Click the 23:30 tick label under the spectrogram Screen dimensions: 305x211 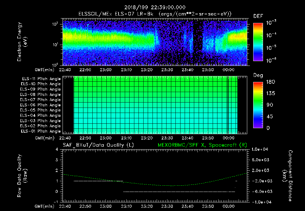(167, 70)
